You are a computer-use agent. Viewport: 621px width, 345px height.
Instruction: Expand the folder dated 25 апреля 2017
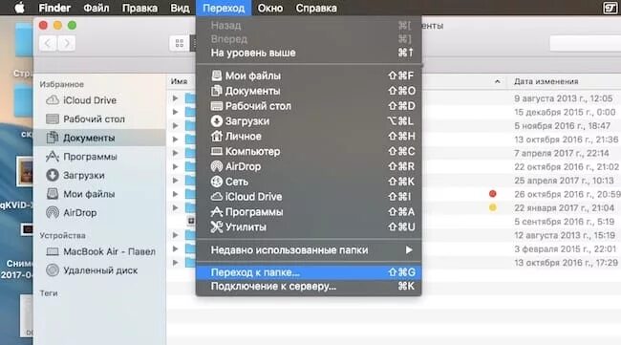pos(176,181)
